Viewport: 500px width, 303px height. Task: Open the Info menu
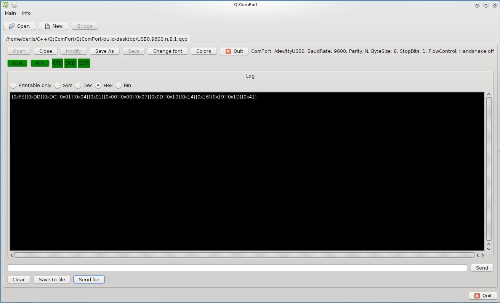(26, 13)
